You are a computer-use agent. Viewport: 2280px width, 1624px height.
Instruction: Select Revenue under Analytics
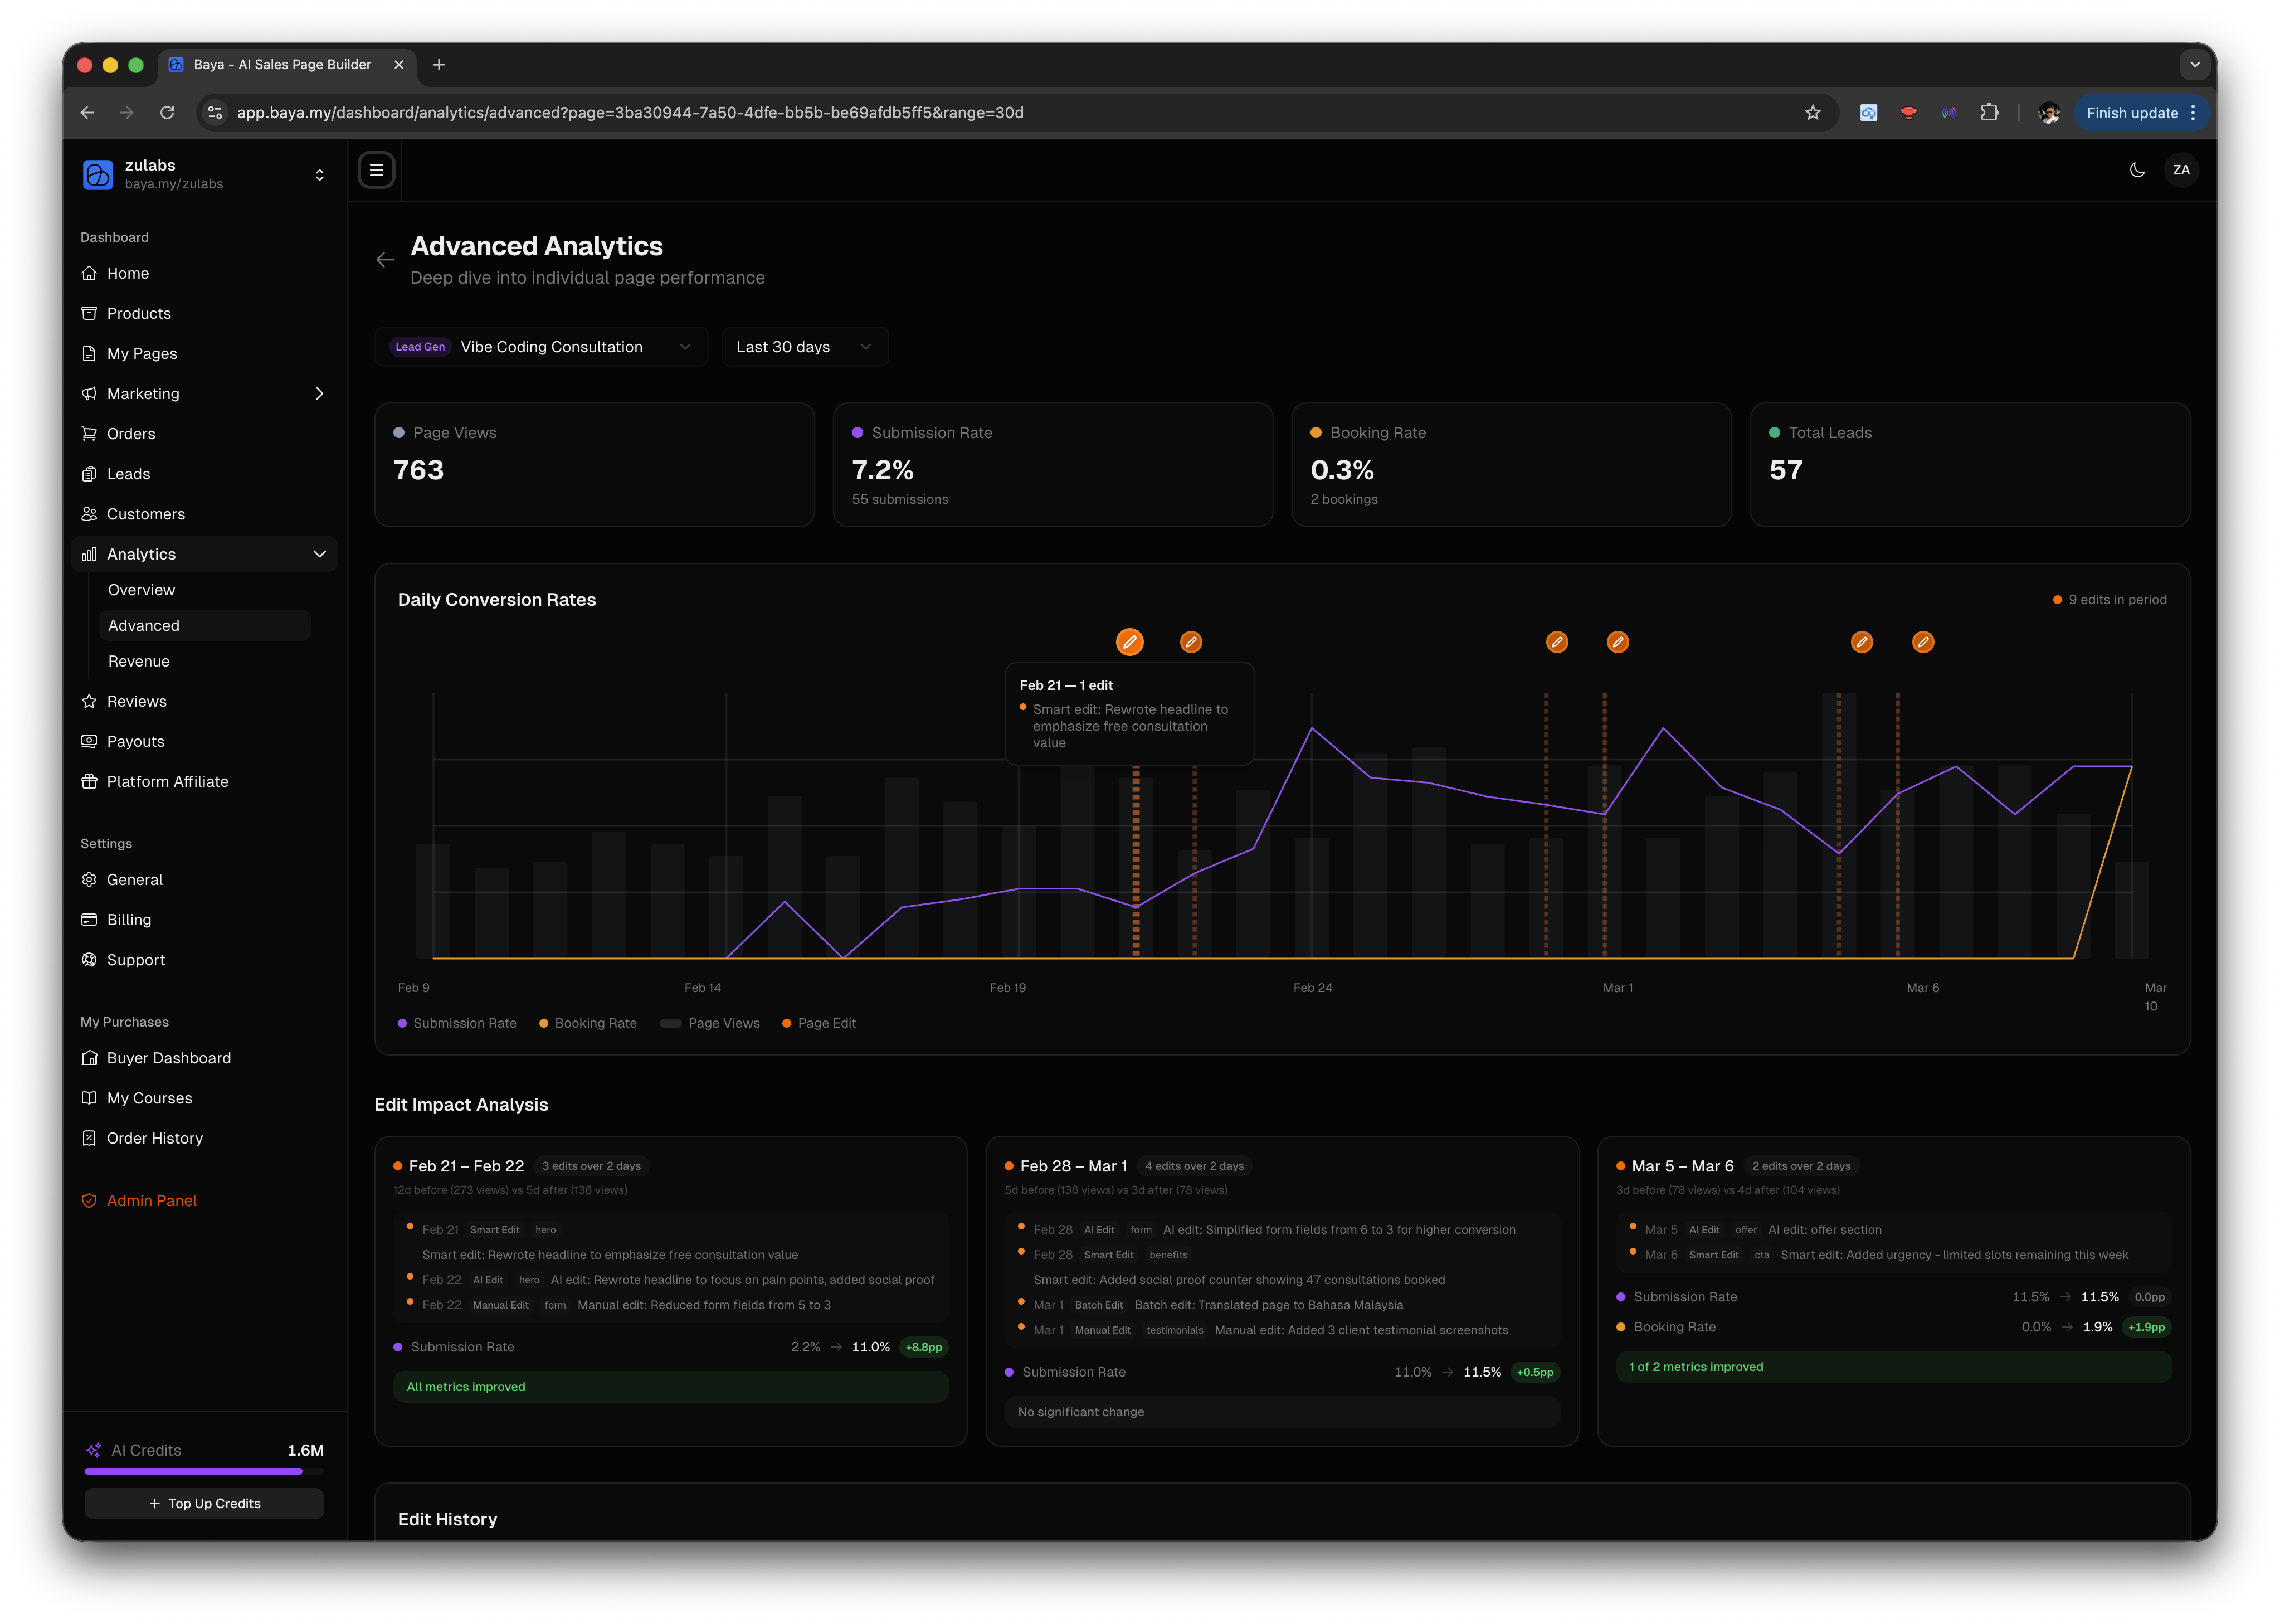pyautogui.click(x=139, y=661)
